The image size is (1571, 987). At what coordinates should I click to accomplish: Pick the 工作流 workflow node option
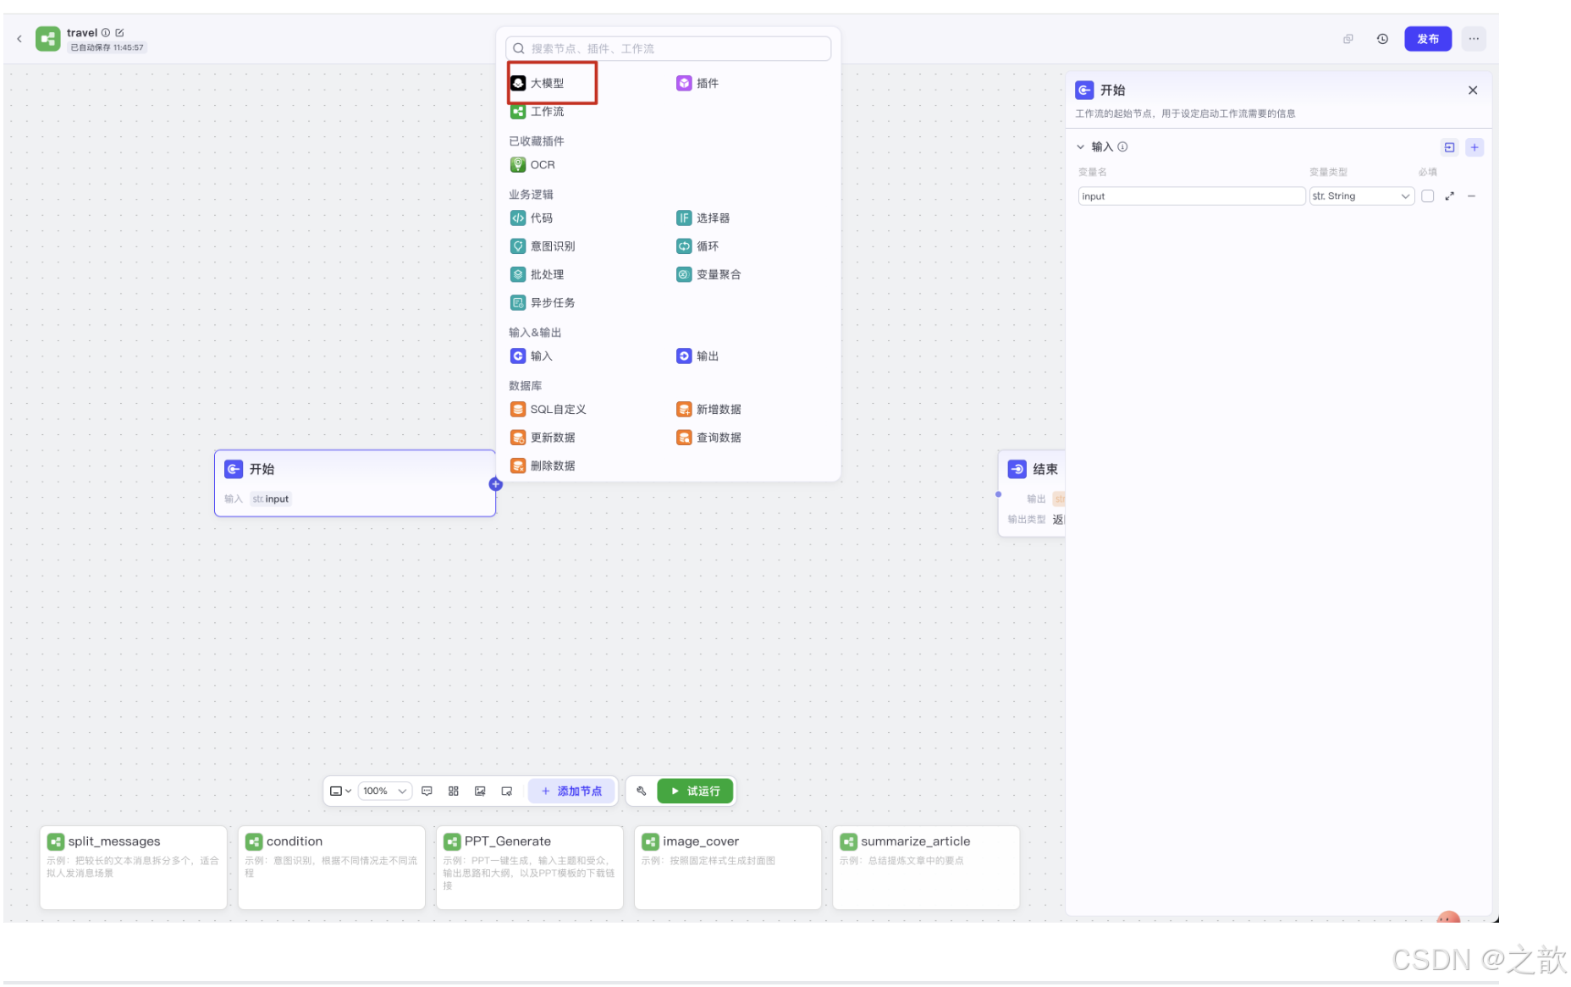[x=537, y=112]
